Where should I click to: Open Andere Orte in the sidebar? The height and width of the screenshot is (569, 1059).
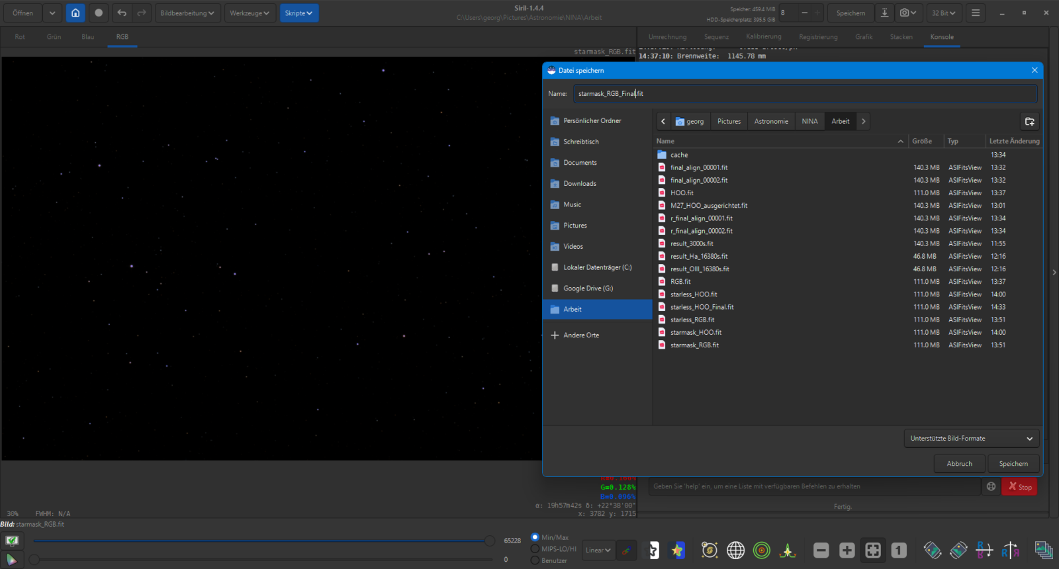tap(581, 335)
